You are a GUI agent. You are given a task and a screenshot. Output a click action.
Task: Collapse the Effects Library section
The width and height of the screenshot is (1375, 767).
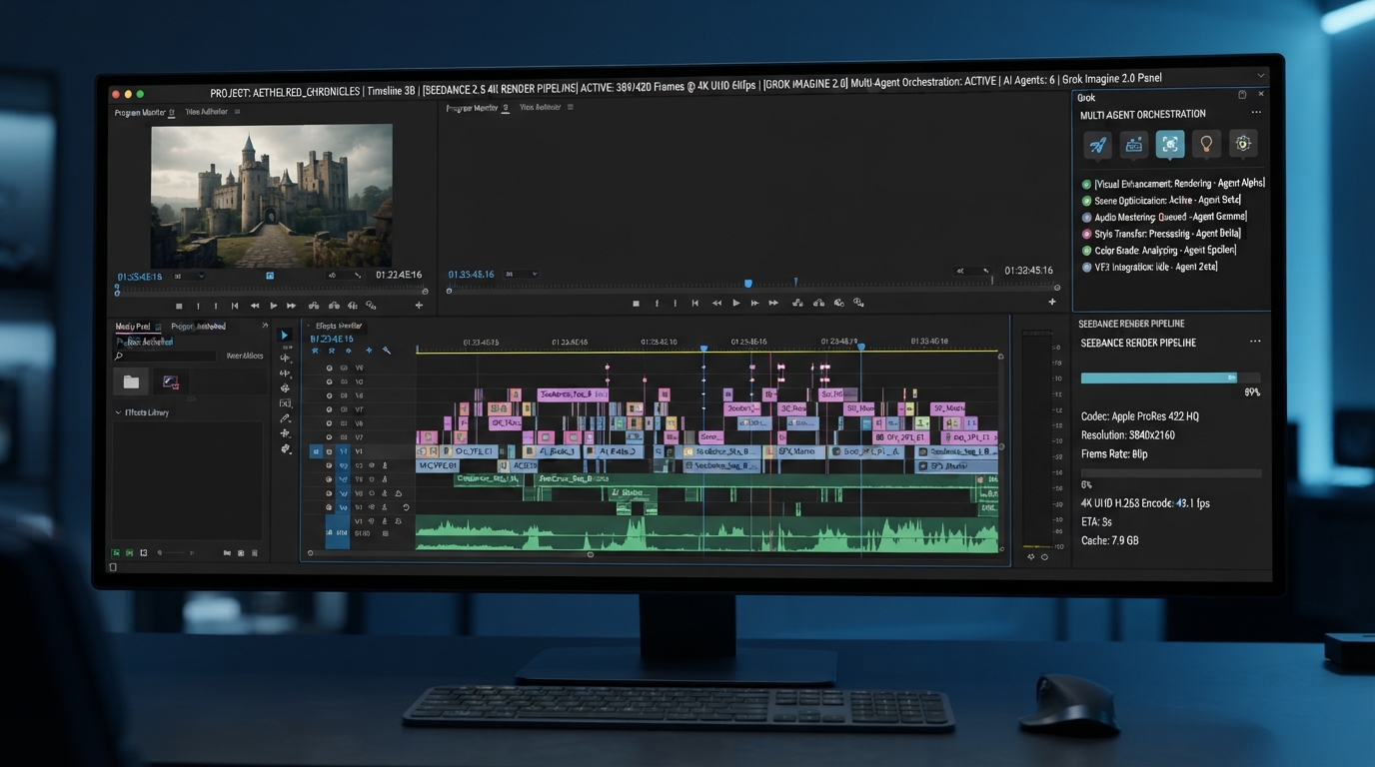pos(118,412)
